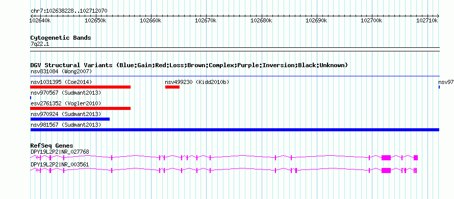Click the truncated nsv97 label at right edge
Screen dimensions: 454x199
point(446,82)
